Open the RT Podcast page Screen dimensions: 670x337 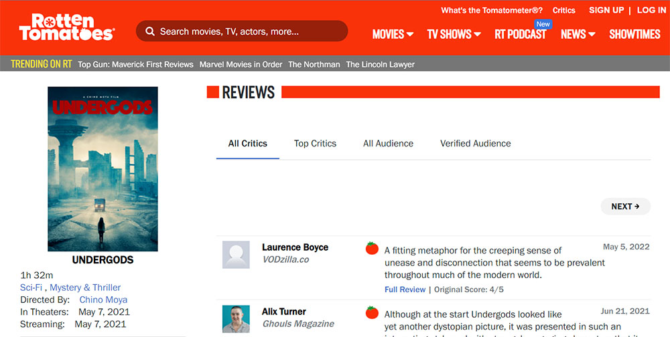click(521, 34)
